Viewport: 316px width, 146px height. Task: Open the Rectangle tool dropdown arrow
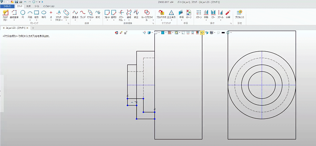pos(37,20)
